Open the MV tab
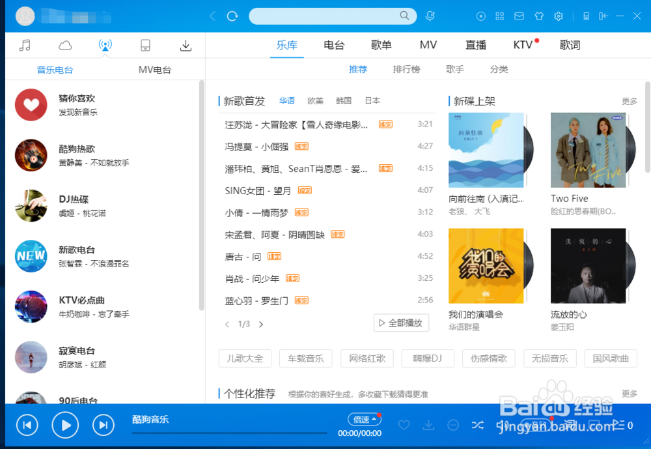 click(428, 45)
